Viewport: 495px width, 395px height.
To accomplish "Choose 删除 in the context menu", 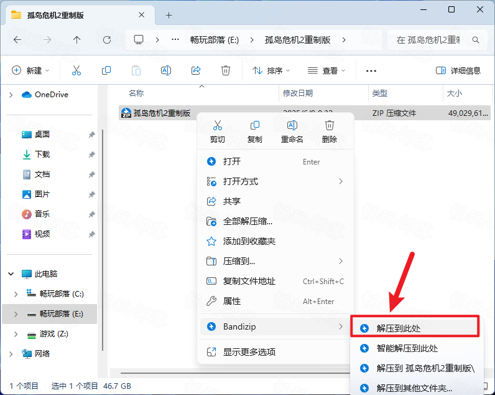I will point(329,131).
